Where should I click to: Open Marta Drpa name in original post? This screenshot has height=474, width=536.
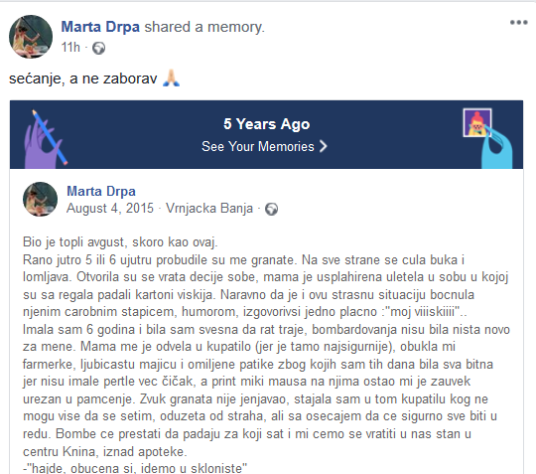(101, 192)
